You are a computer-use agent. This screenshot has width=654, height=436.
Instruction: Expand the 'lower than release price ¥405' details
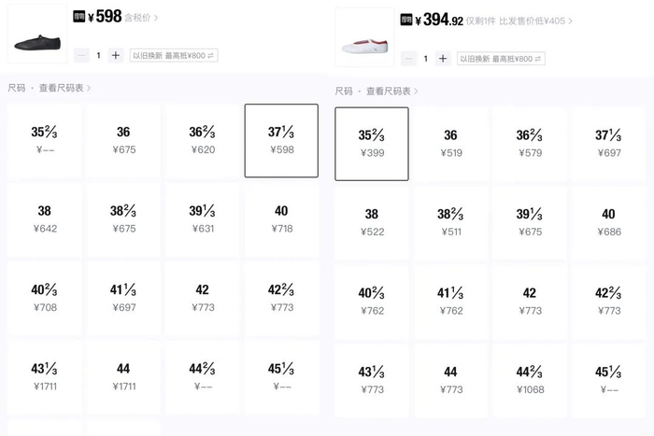pyautogui.click(x=535, y=21)
